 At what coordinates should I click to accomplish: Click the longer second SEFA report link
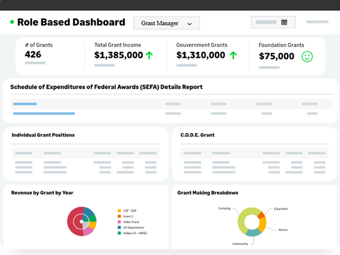click(x=44, y=113)
